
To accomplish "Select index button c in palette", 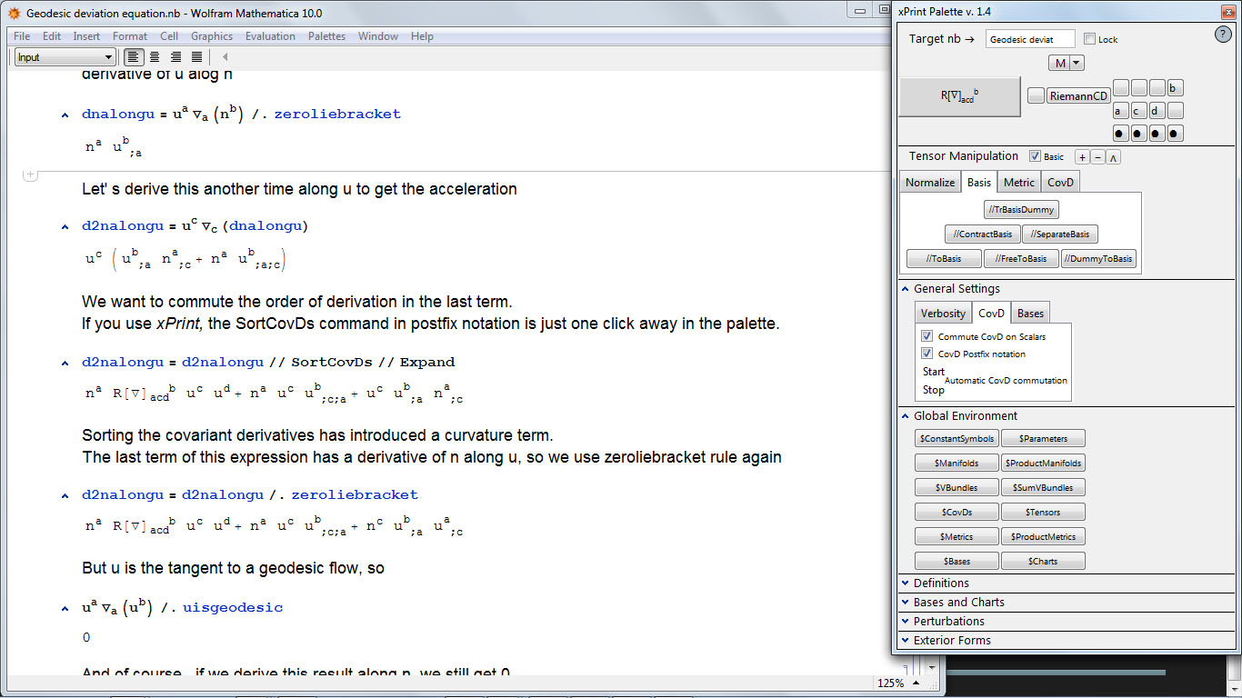I will pyautogui.click(x=1138, y=111).
